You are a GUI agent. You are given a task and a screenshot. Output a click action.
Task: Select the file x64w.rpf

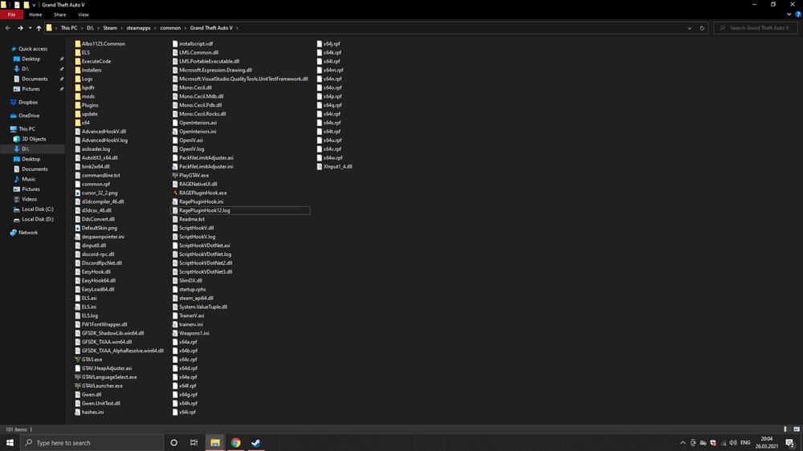(x=332, y=157)
